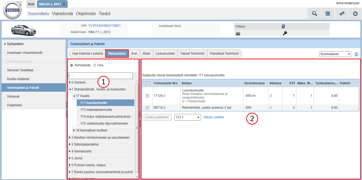Close the S60 (11-), 2013 tab
Screen dimensions: 362x180
click(64, 5)
